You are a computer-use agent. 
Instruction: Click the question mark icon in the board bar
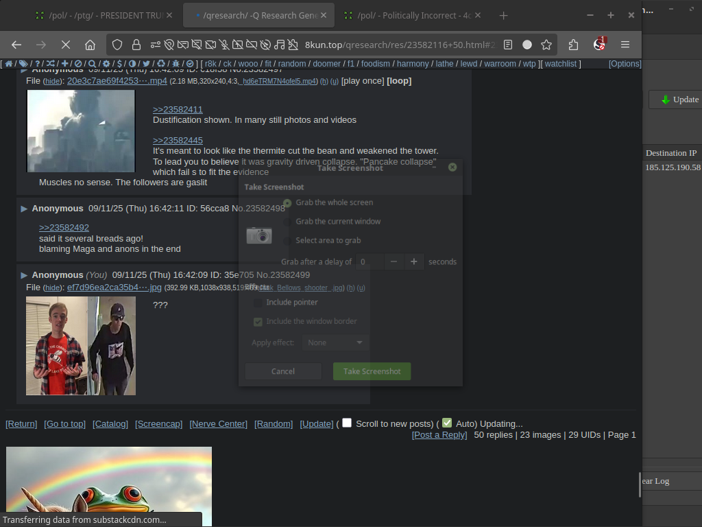[x=37, y=64]
